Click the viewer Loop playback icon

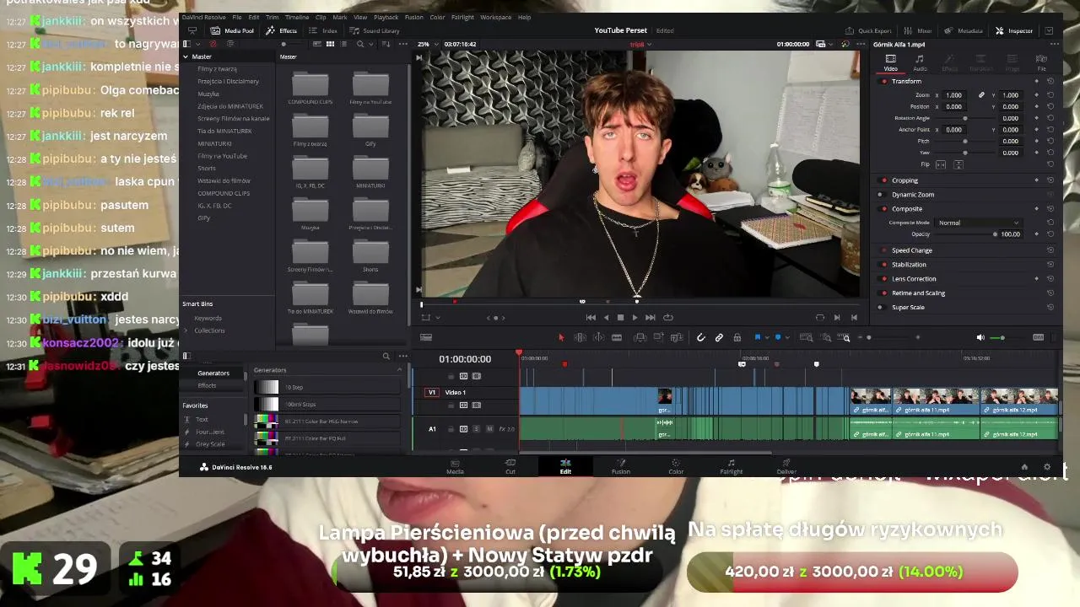tap(668, 317)
